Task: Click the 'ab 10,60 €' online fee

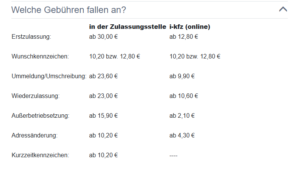Action: pyautogui.click(x=184, y=96)
